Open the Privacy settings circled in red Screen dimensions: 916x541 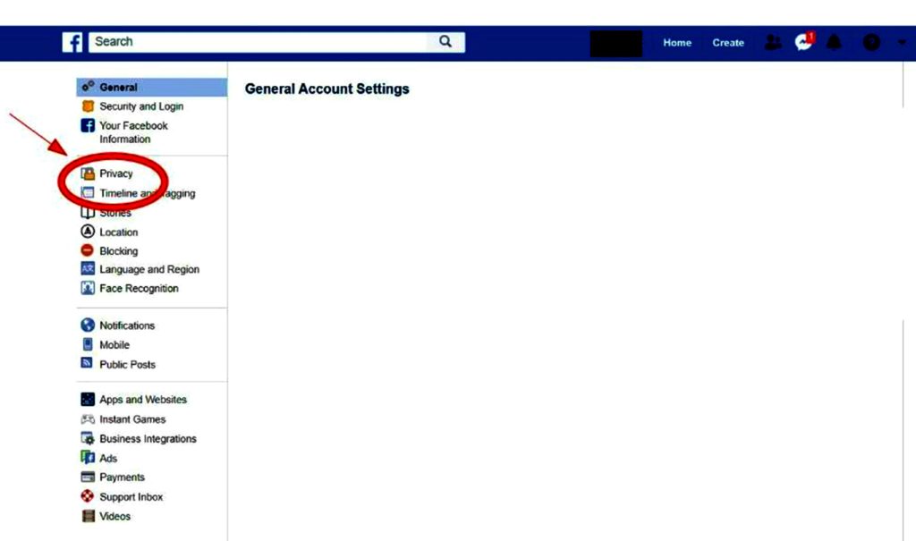(x=116, y=173)
